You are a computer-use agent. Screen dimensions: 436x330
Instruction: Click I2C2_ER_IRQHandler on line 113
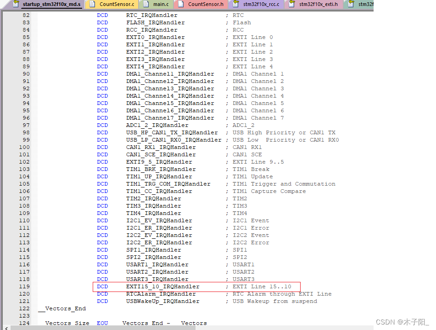tap(159, 243)
